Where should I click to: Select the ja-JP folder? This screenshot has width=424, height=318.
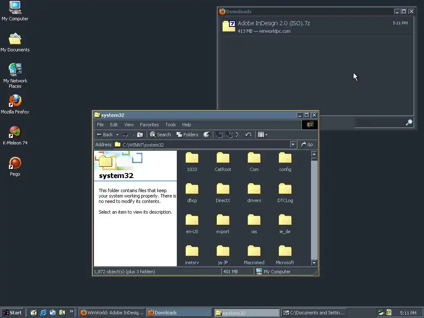coord(223,255)
